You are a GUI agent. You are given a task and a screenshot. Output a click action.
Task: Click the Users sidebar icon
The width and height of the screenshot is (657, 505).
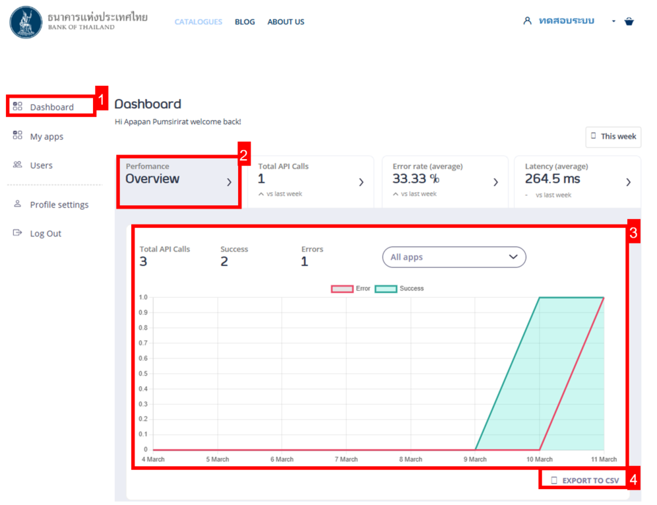click(x=18, y=165)
